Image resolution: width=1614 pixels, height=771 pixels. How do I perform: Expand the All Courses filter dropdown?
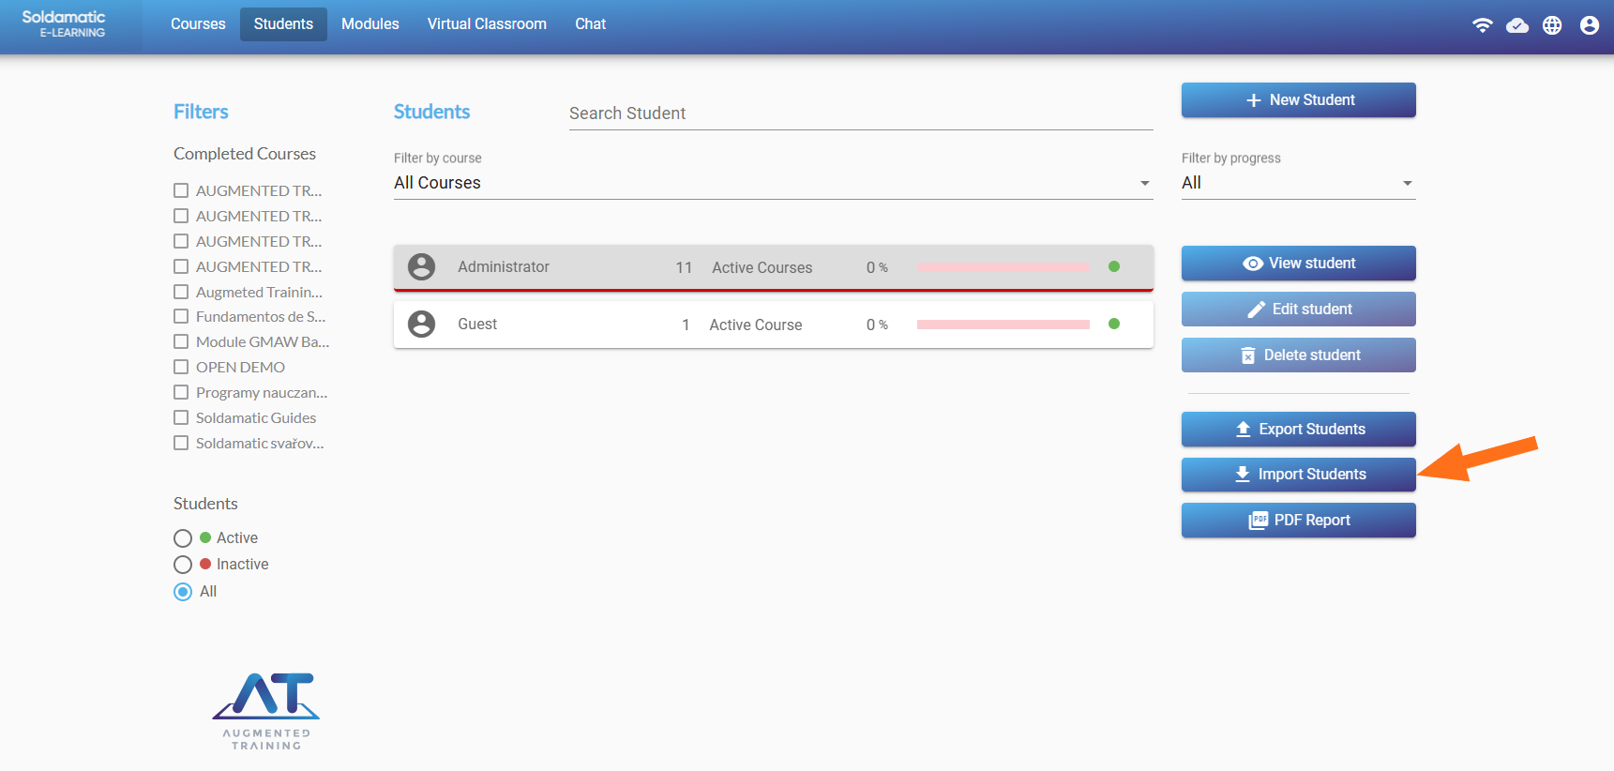[x=773, y=183]
